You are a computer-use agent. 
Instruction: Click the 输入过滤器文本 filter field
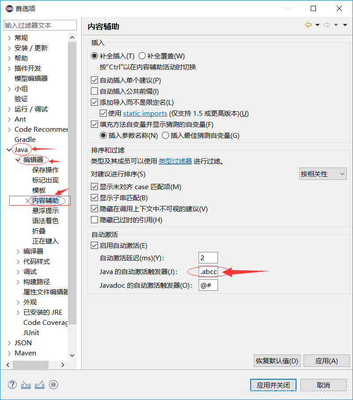[40, 25]
